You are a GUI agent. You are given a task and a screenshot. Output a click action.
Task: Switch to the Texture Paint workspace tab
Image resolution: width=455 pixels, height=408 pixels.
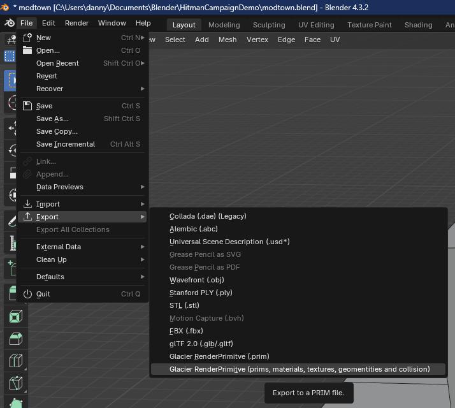pyautogui.click(x=370, y=25)
